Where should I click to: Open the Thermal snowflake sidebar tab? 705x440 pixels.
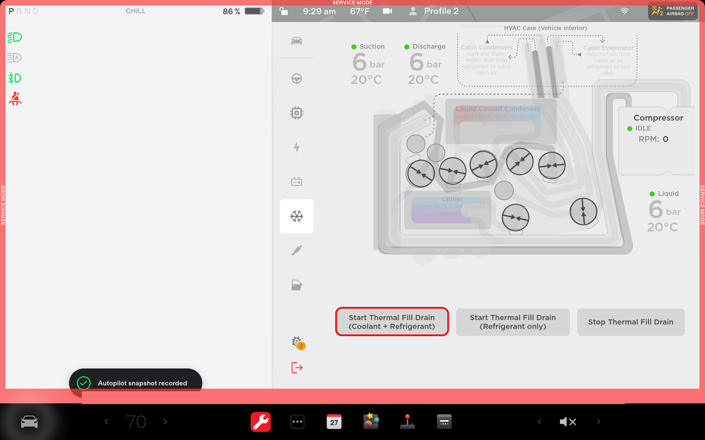point(297,216)
